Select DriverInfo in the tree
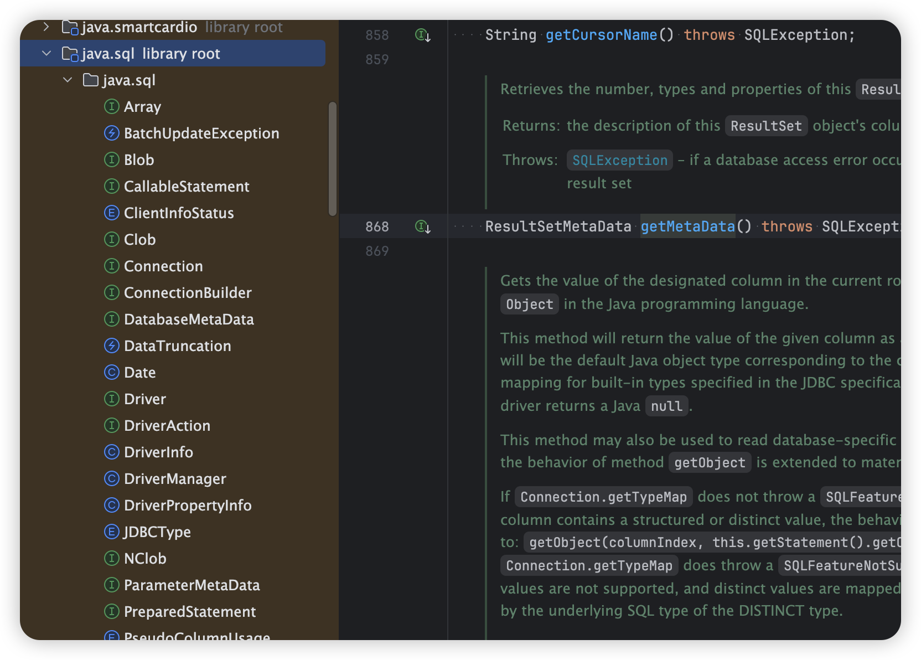Viewport: 921px width, 660px height. (x=158, y=452)
